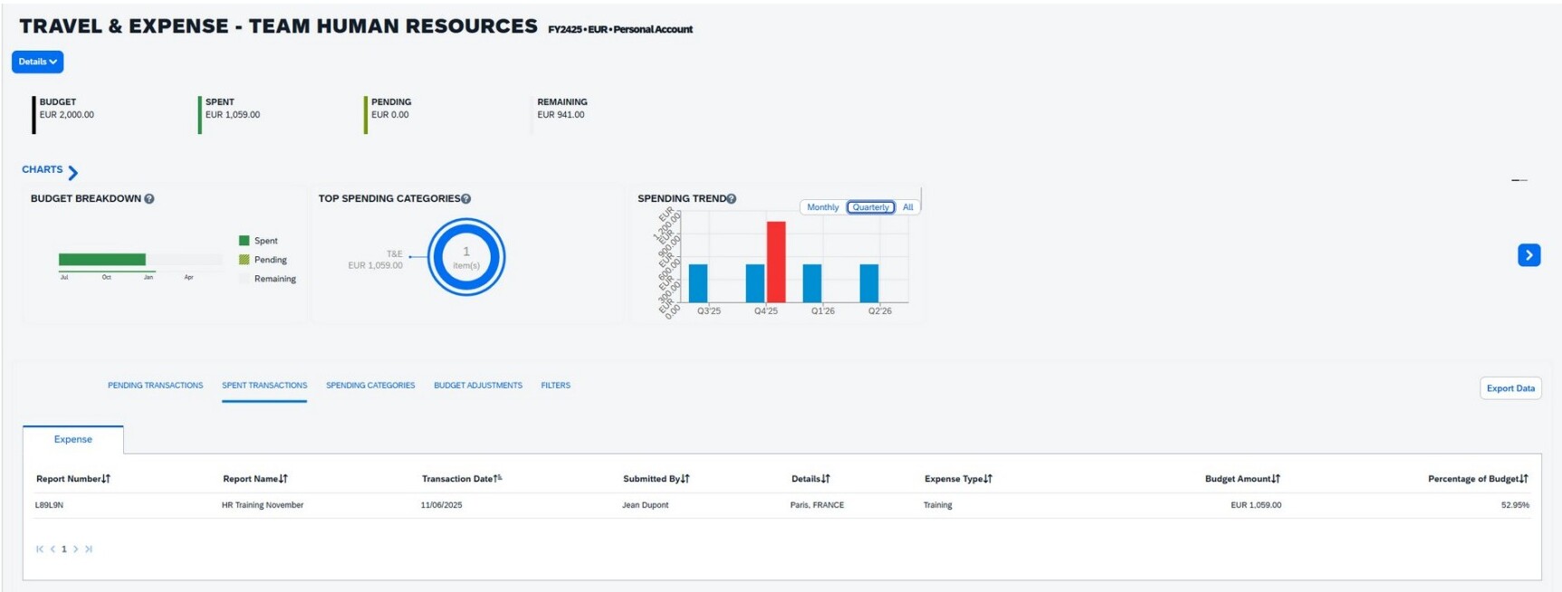Go to previous page of results
Viewport: 1562px width, 592px height.
[53, 549]
